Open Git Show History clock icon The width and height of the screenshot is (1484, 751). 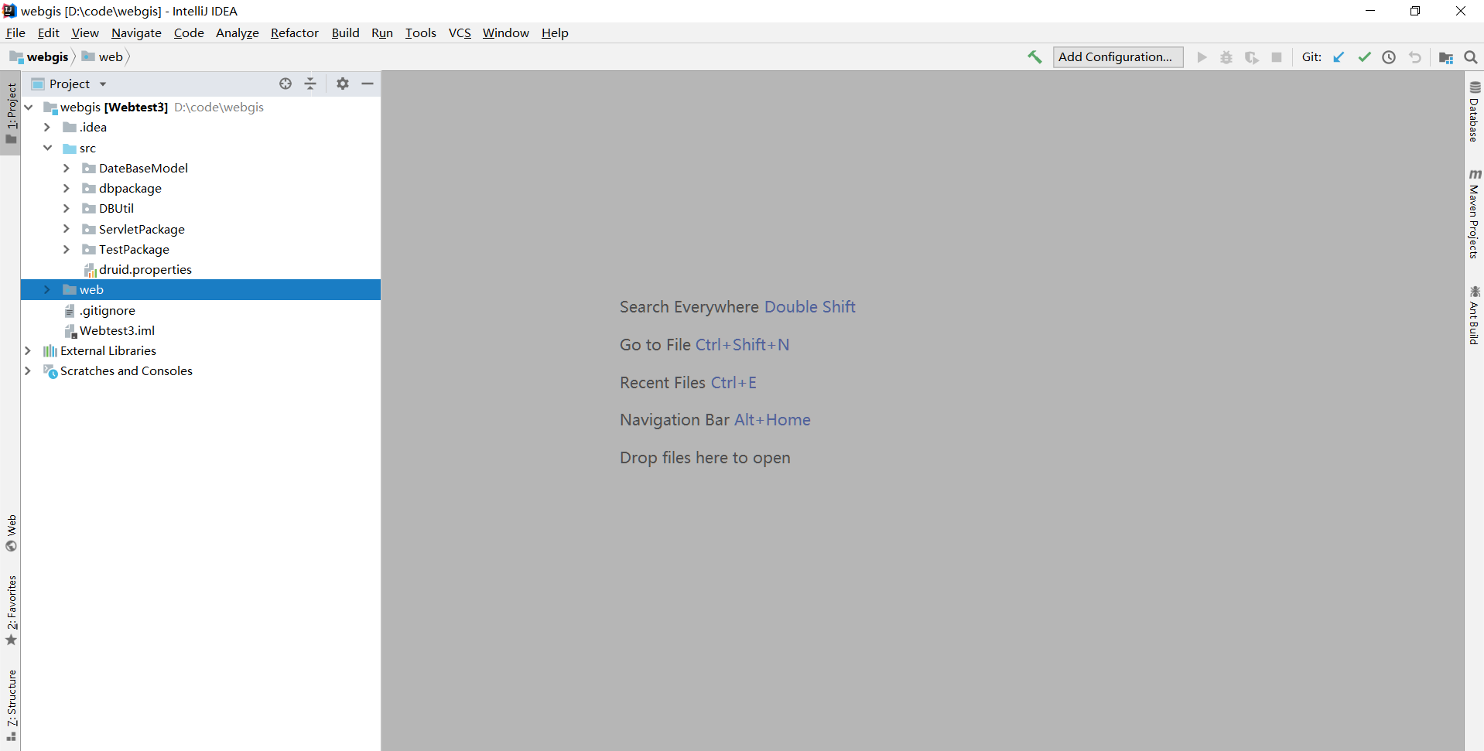(1389, 57)
